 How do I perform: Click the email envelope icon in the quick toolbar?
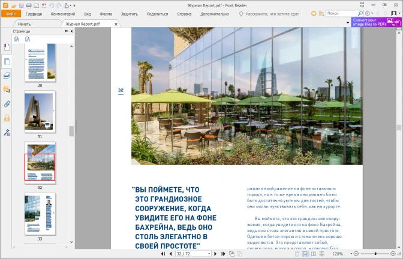[x=37, y=5]
